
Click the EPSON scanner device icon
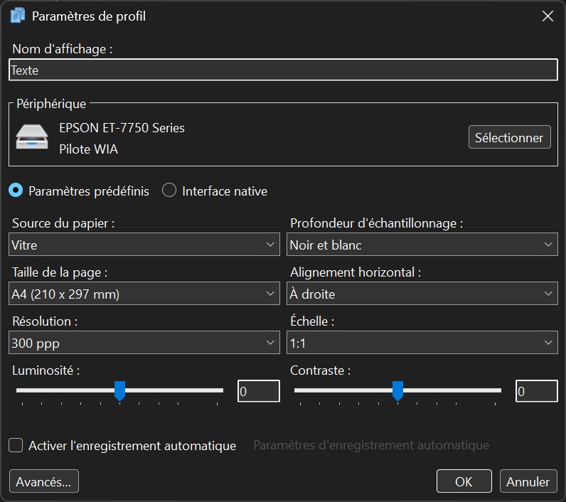(33, 137)
